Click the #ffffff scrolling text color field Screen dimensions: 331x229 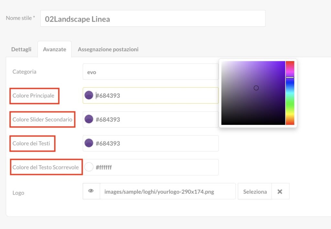tap(151, 167)
